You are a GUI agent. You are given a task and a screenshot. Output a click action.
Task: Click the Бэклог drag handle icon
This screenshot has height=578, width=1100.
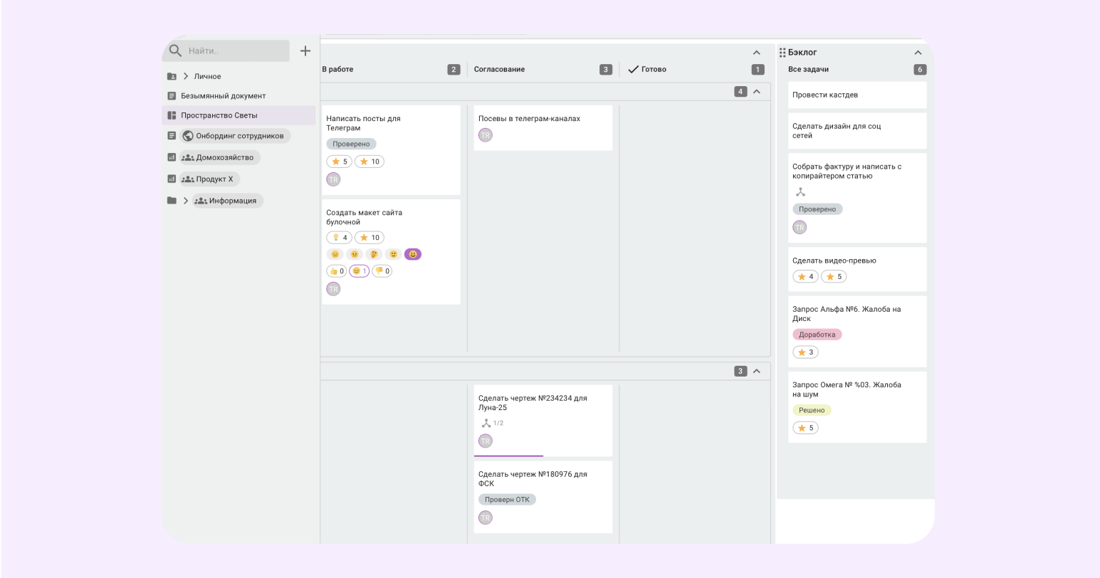point(782,53)
